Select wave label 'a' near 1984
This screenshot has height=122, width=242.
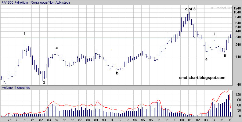56,48
